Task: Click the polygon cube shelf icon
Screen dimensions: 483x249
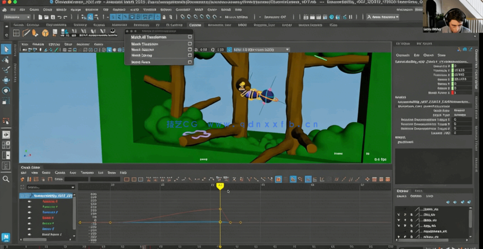Action: pyautogui.click(x=45, y=33)
